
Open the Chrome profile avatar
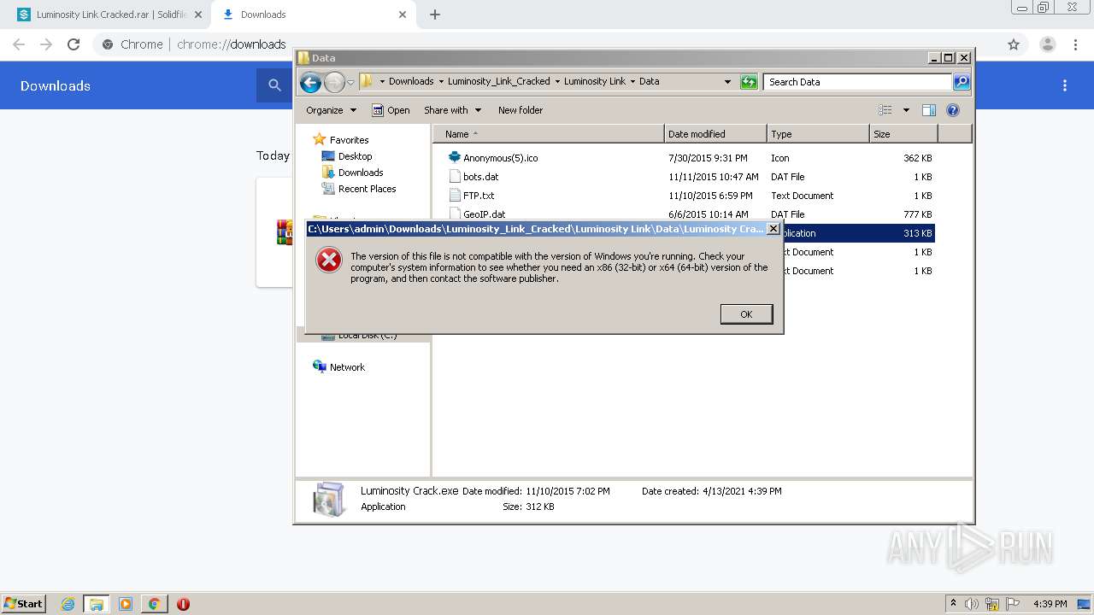click(1047, 44)
